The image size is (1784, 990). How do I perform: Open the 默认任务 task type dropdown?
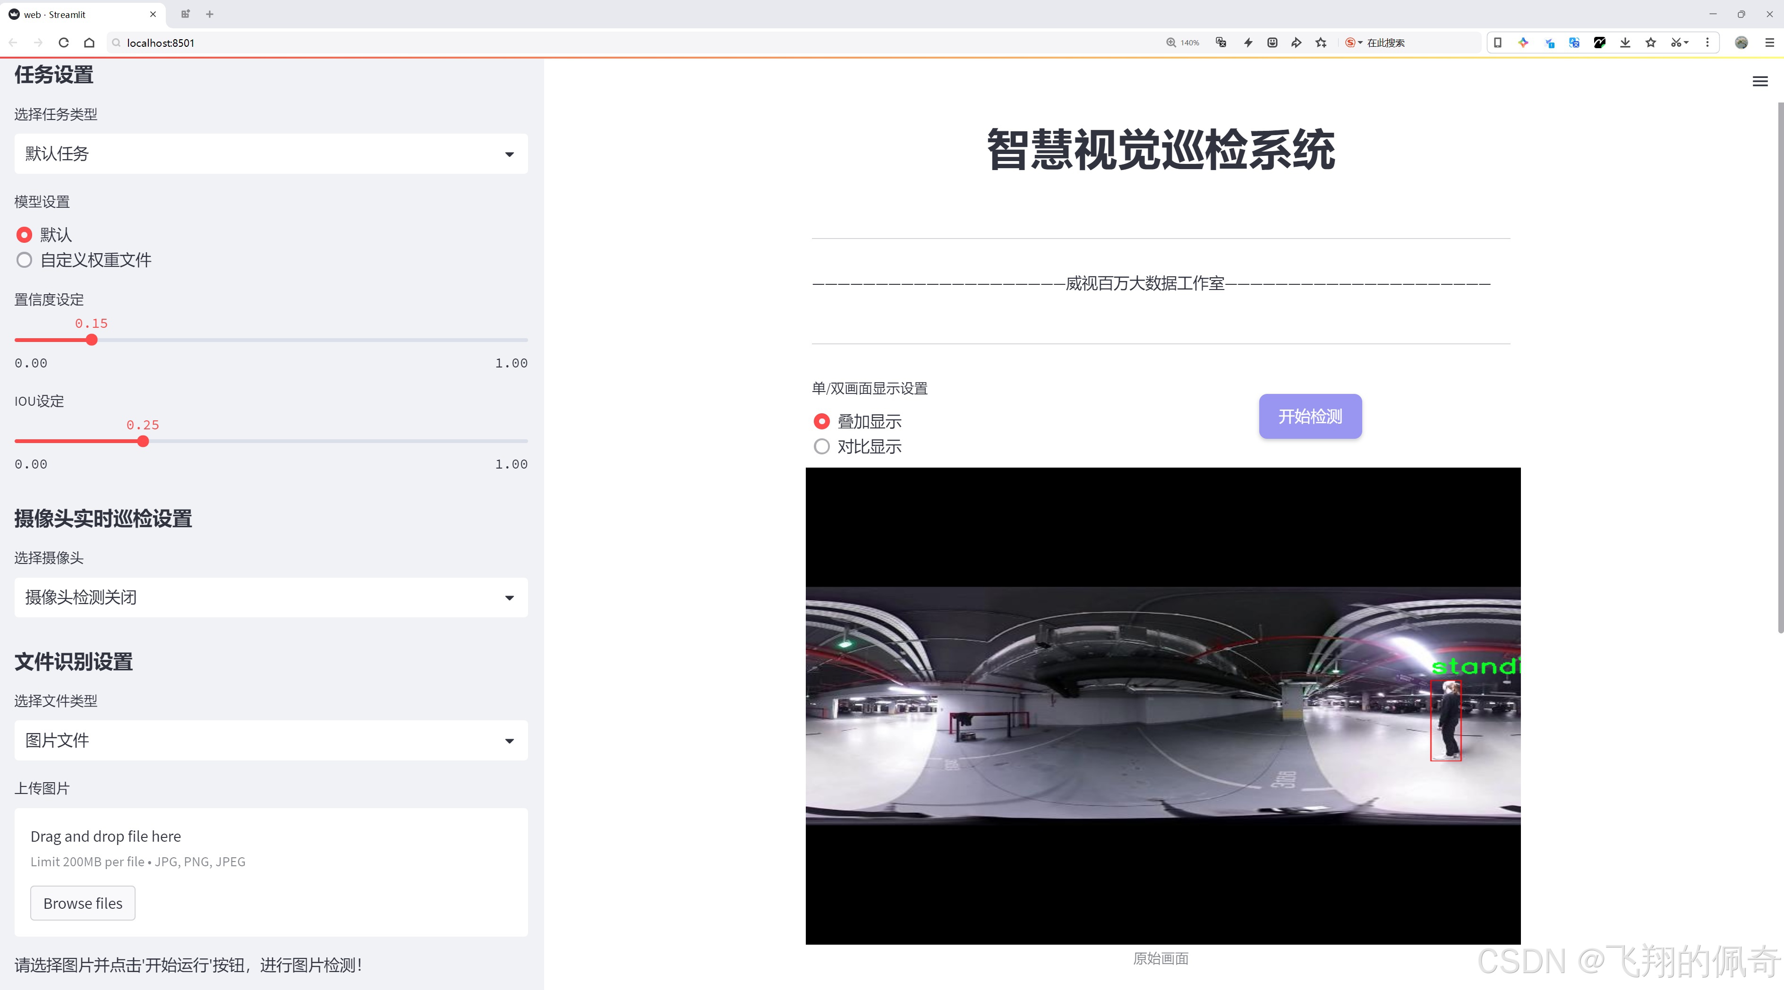coord(271,153)
